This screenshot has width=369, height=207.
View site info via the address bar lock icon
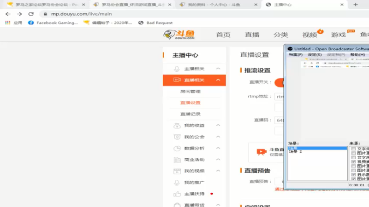45,14
